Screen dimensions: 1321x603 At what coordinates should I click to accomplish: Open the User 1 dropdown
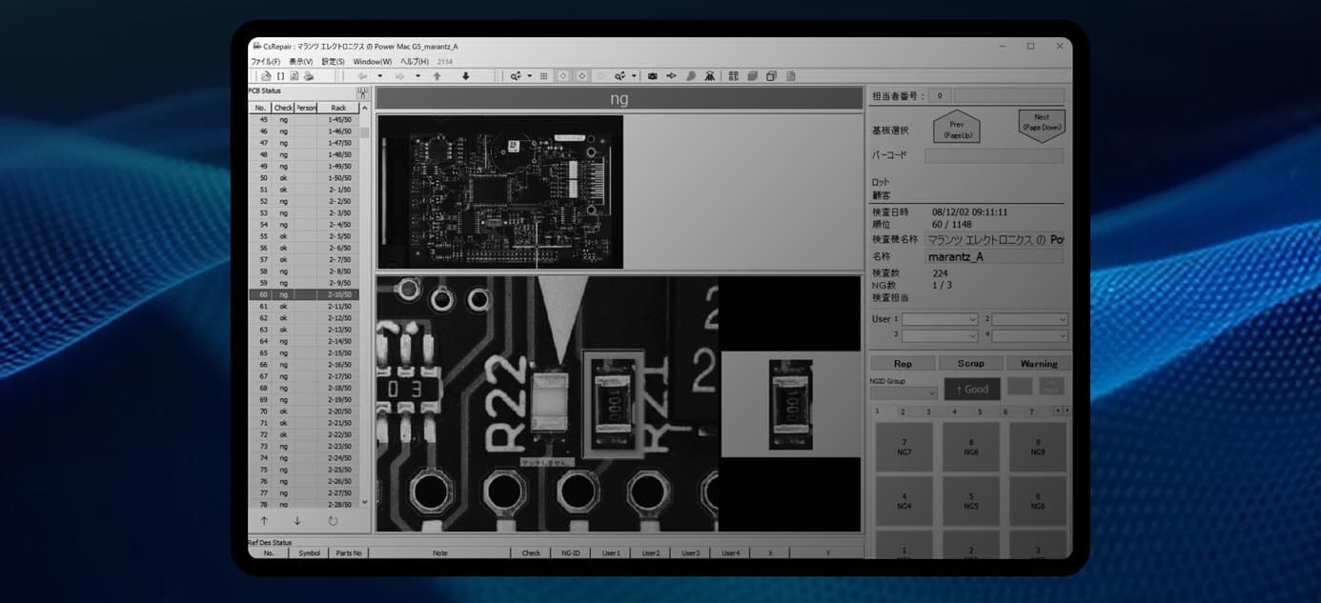(940, 319)
